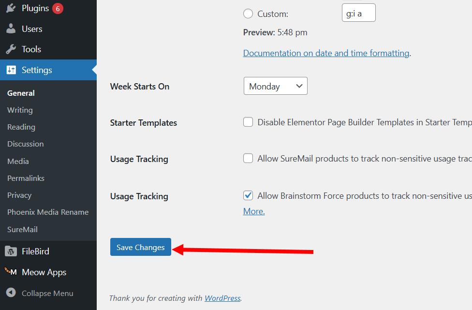This screenshot has width=472, height=310.
Task: Open the WordPress footer link
Action: [222, 298]
